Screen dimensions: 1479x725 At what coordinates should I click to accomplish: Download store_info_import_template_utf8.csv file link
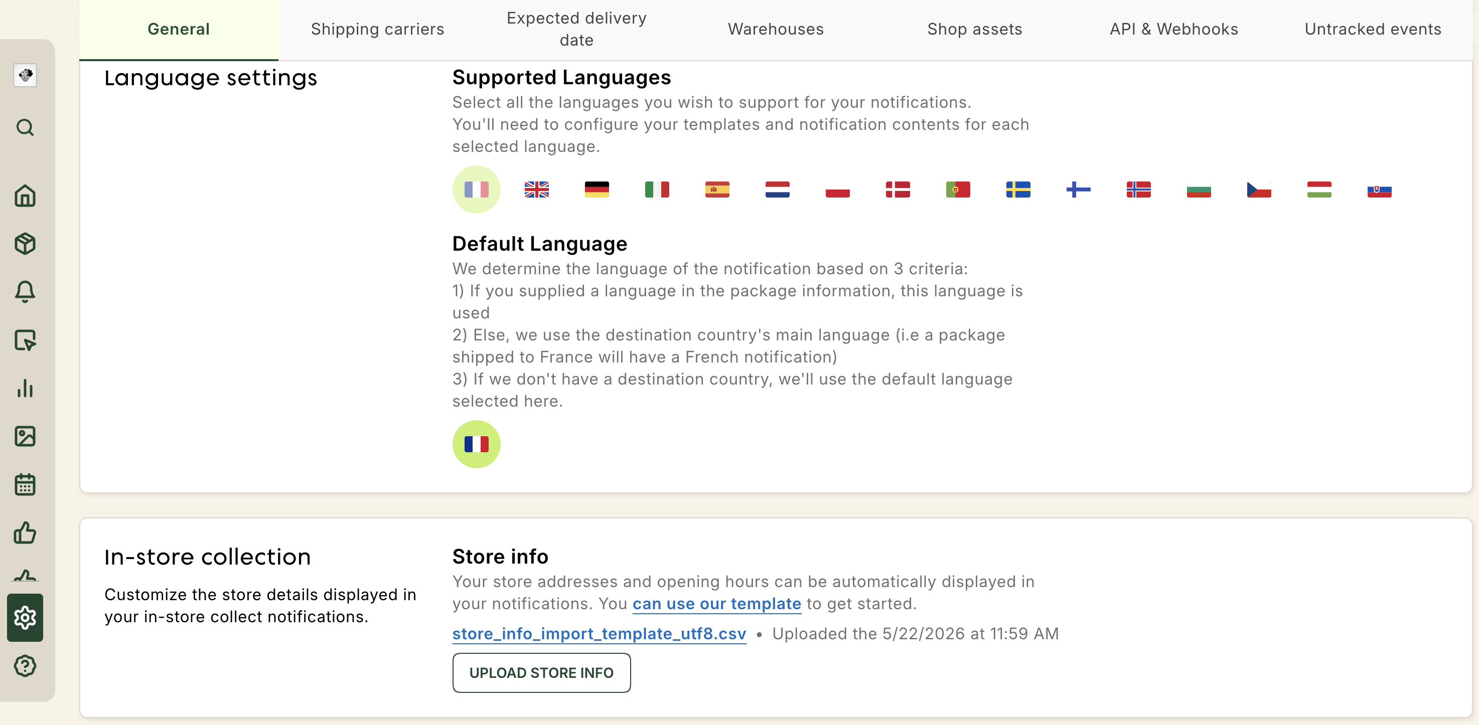pyautogui.click(x=600, y=634)
